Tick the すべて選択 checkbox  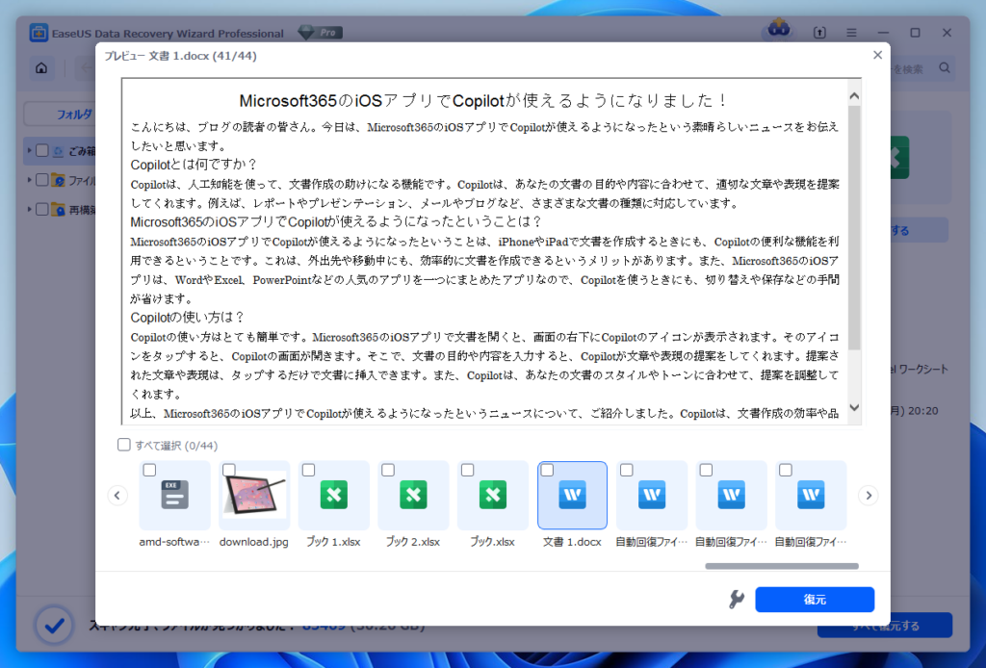[124, 445]
